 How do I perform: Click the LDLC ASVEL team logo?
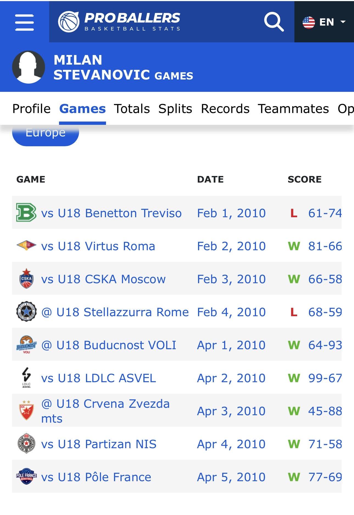pos(26,377)
